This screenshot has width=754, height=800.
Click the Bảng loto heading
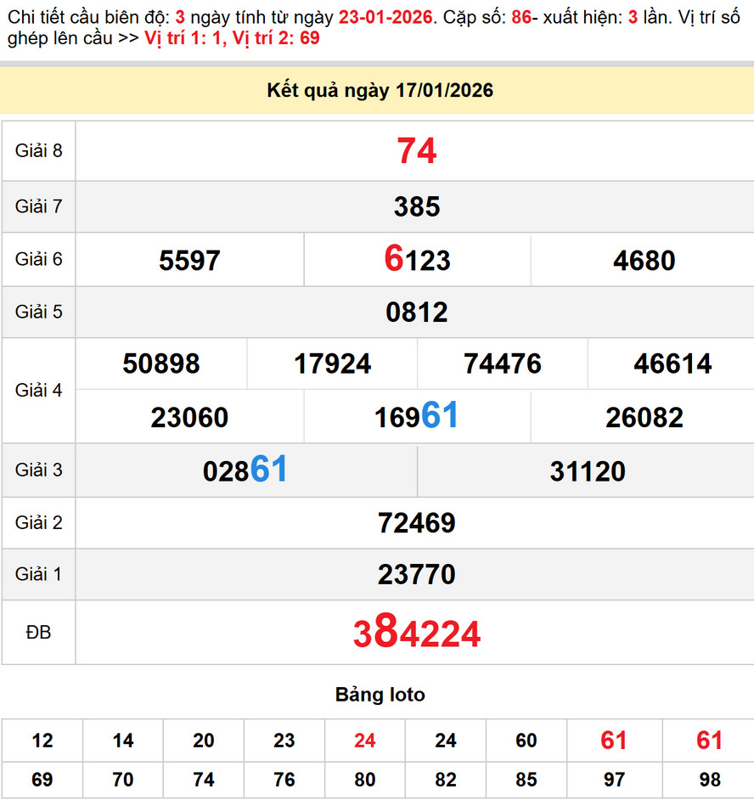coord(380,695)
